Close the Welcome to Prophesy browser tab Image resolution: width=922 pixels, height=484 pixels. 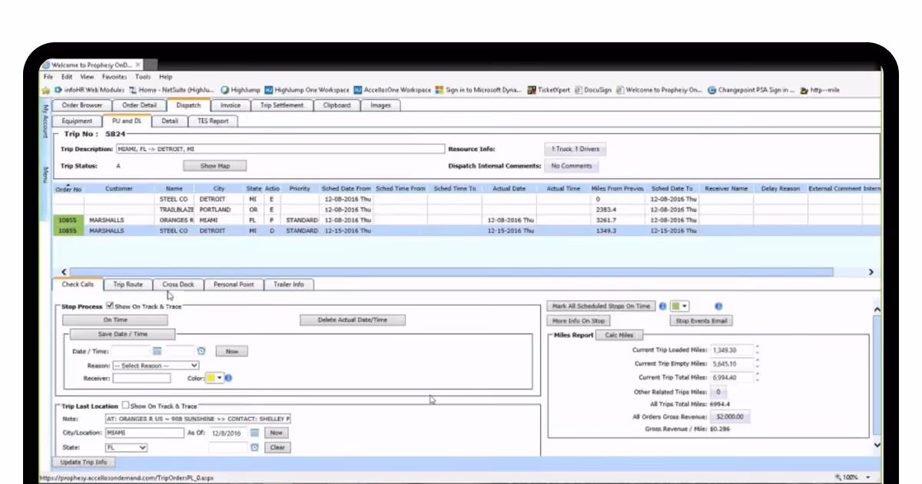click(x=138, y=65)
